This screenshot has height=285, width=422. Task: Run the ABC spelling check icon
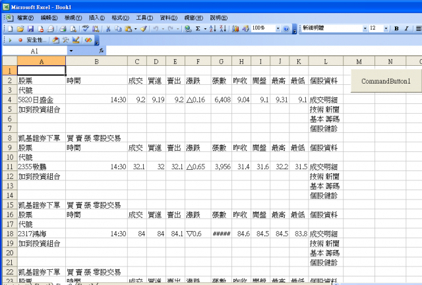(85, 28)
